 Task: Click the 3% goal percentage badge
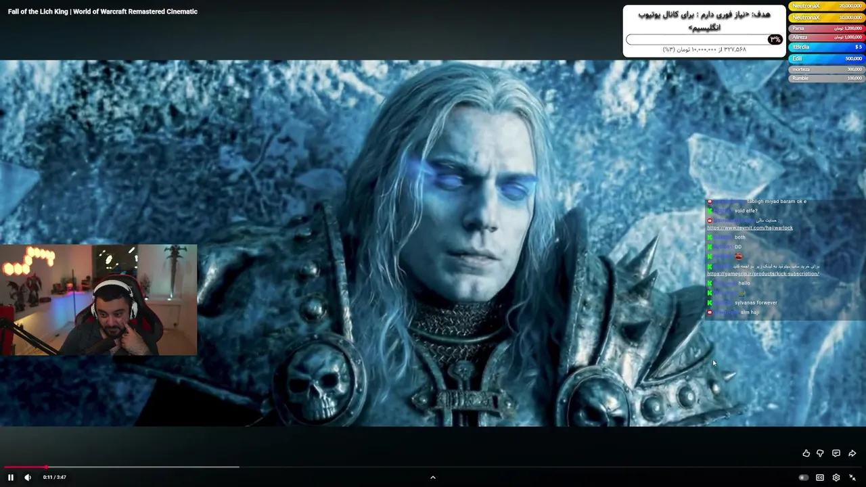click(775, 39)
